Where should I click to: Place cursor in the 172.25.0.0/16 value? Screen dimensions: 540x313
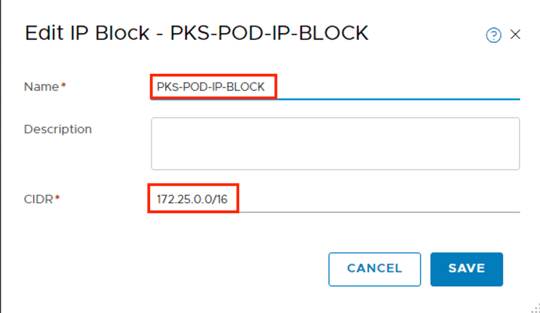pos(192,200)
